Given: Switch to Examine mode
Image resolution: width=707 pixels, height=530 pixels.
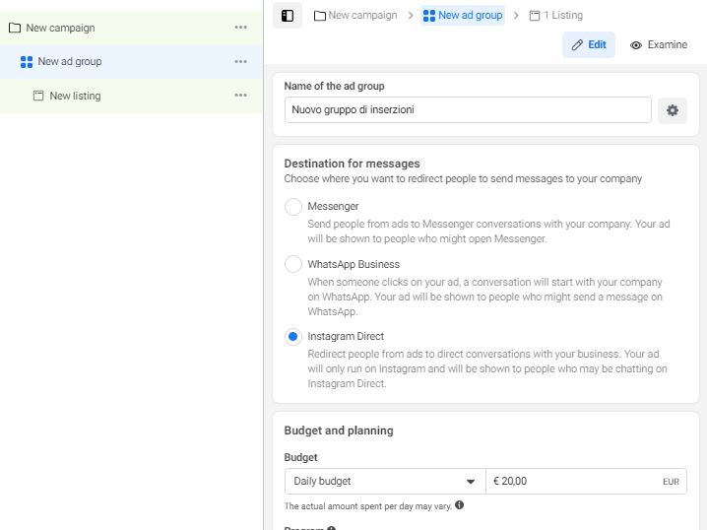Looking at the screenshot, I should click(x=659, y=44).
